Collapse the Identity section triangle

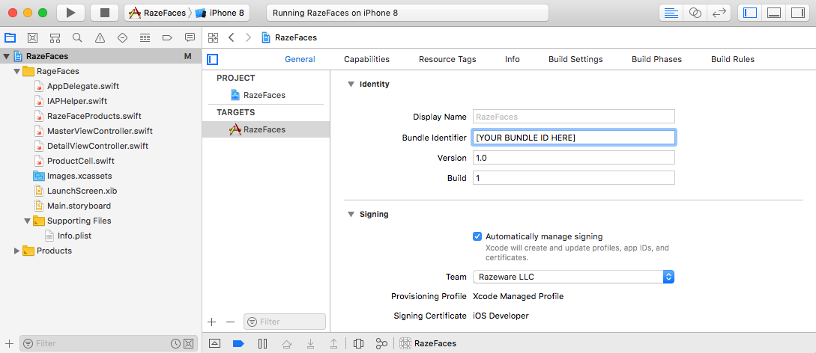coord(350,85)
